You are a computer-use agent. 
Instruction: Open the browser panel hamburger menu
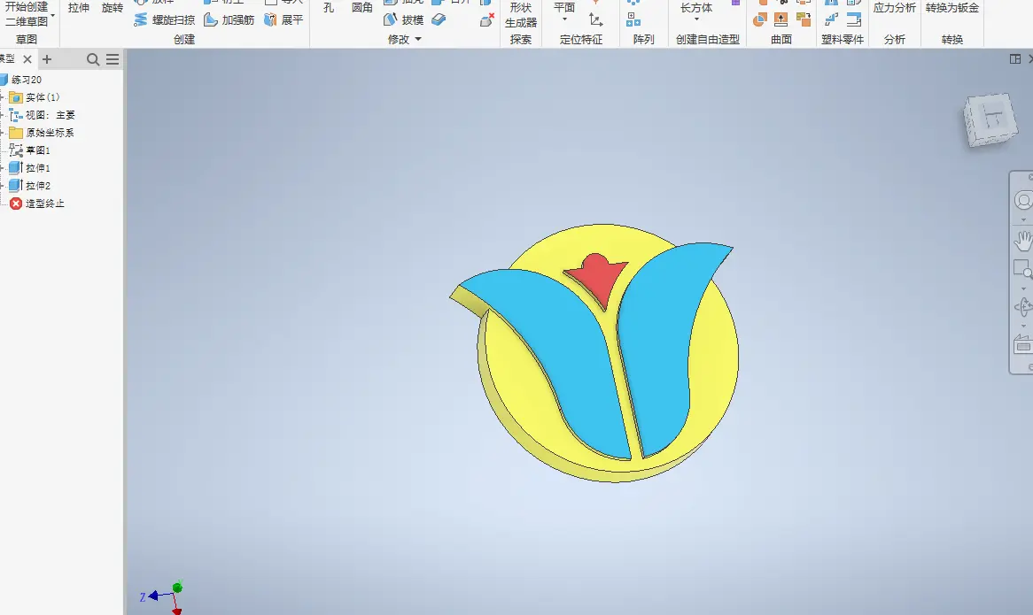(113, 59)
